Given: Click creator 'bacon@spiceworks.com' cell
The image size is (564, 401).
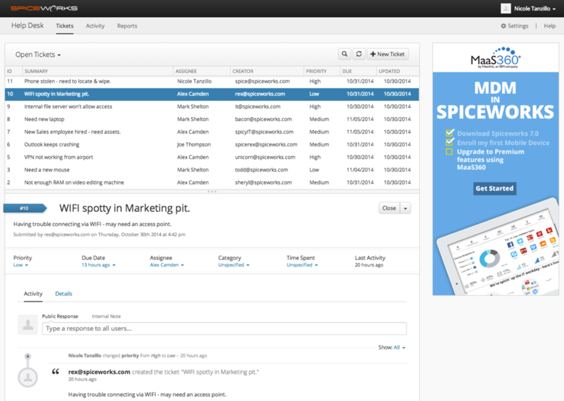Looking at the screenshot, I should [263, 119].
